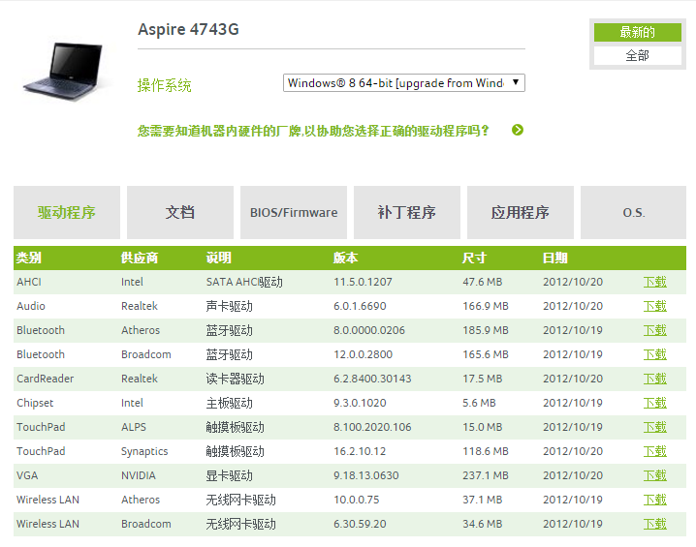Select version 6.2.8400.30143 cell
The height and width of the screenshot is (547, 696).
coord(372,379)
